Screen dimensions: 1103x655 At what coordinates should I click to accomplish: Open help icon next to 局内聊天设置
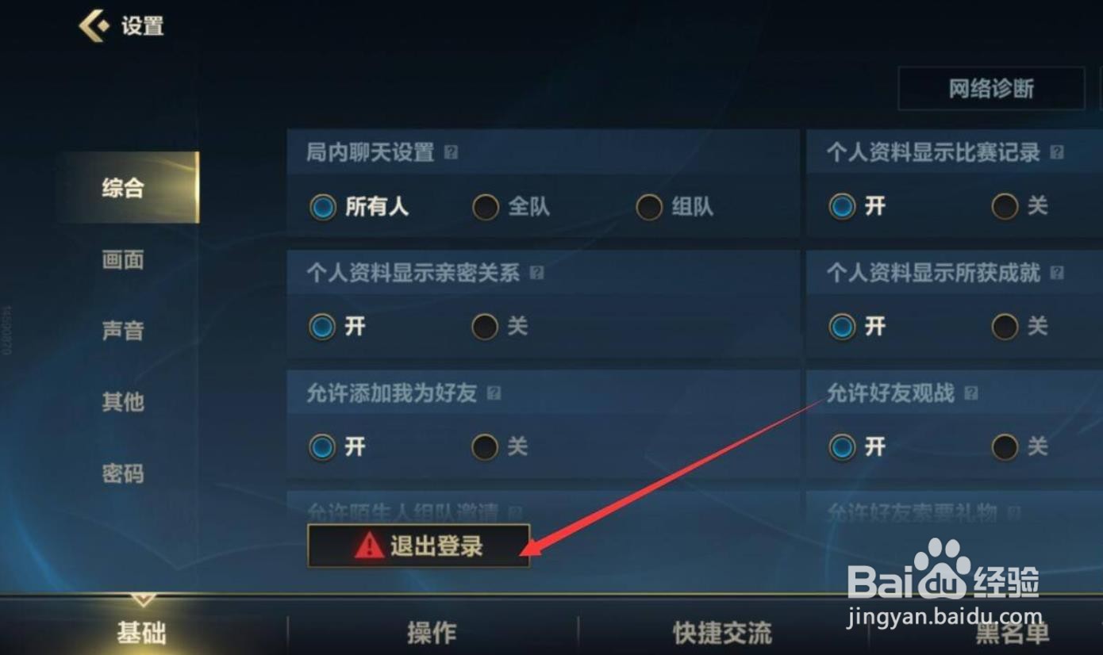451,151
